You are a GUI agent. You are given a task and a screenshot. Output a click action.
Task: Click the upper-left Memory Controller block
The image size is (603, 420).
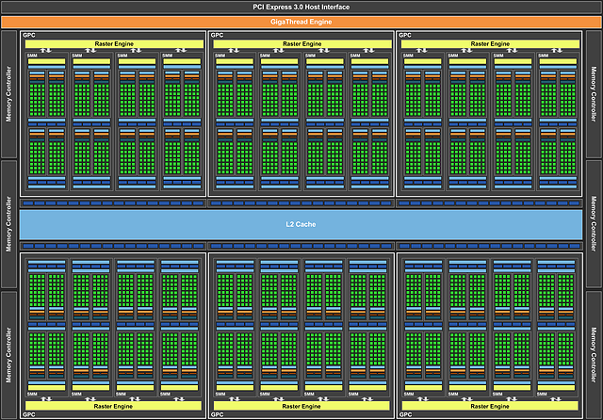[x=8, y=94]
